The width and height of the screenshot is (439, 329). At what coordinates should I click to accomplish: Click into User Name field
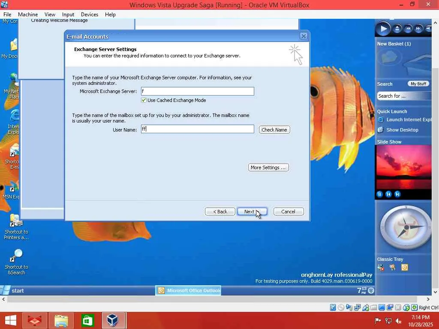[197, 129]
